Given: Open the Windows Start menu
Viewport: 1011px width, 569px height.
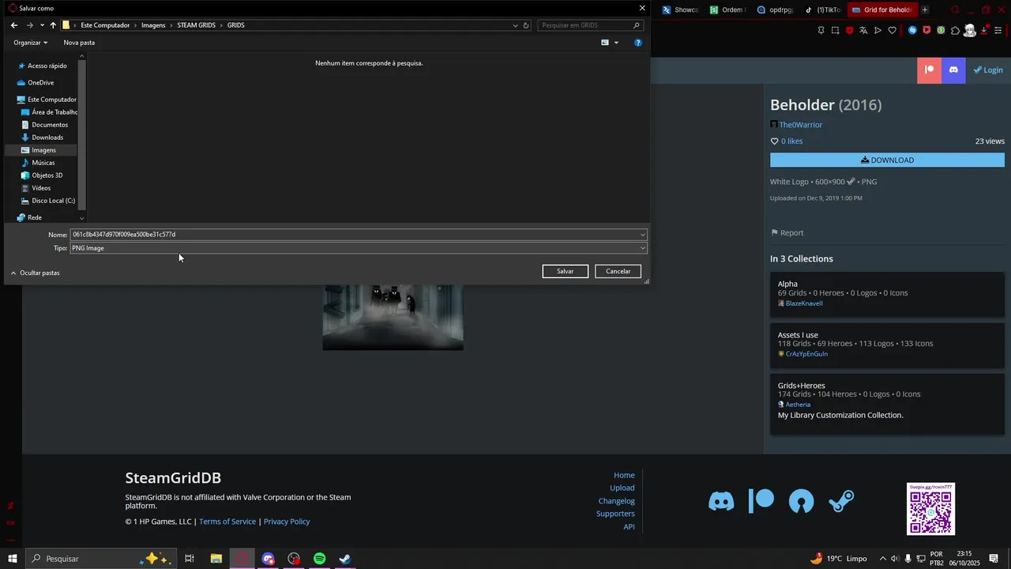Looking at the screenshot, I should 13,559.
